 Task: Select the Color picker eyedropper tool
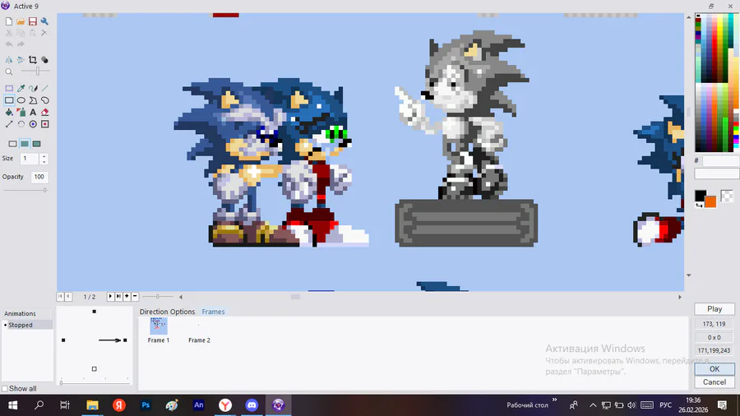[21, 88]
